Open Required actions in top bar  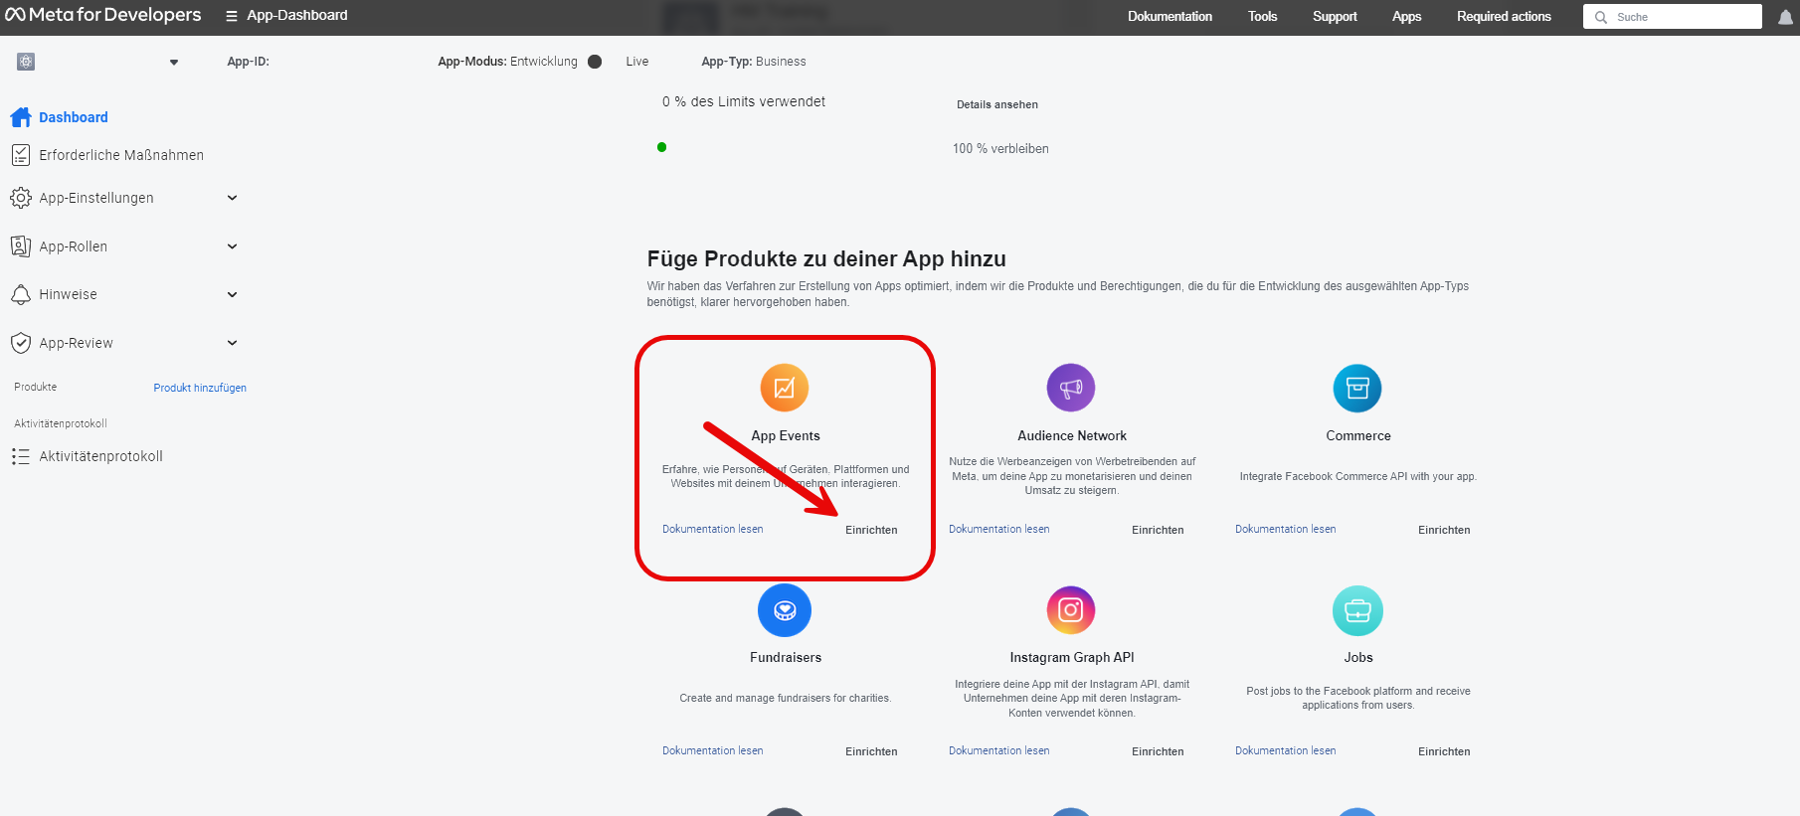[1504, 17]
